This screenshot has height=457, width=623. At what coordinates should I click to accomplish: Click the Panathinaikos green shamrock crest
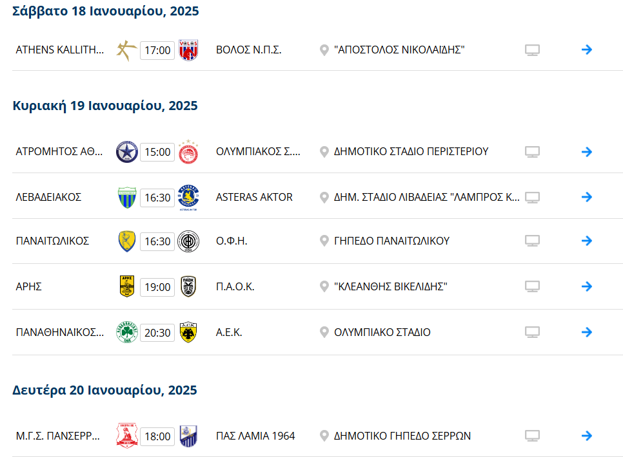tap(127, 332)
